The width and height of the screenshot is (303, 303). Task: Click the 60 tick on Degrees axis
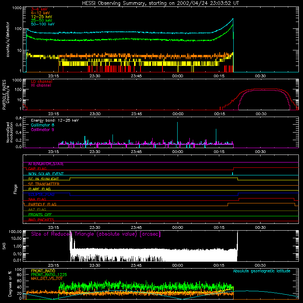(20, 281)
